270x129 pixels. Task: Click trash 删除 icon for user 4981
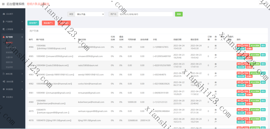pyautogui.click(x=247, y=95)
